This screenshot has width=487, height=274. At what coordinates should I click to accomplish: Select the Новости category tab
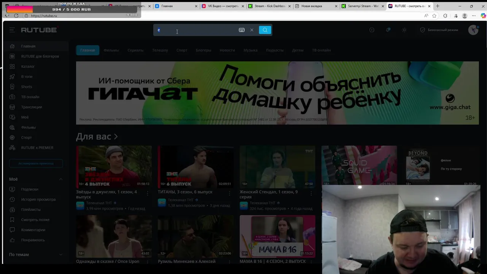pyautogui.click(x=227, y=50)
